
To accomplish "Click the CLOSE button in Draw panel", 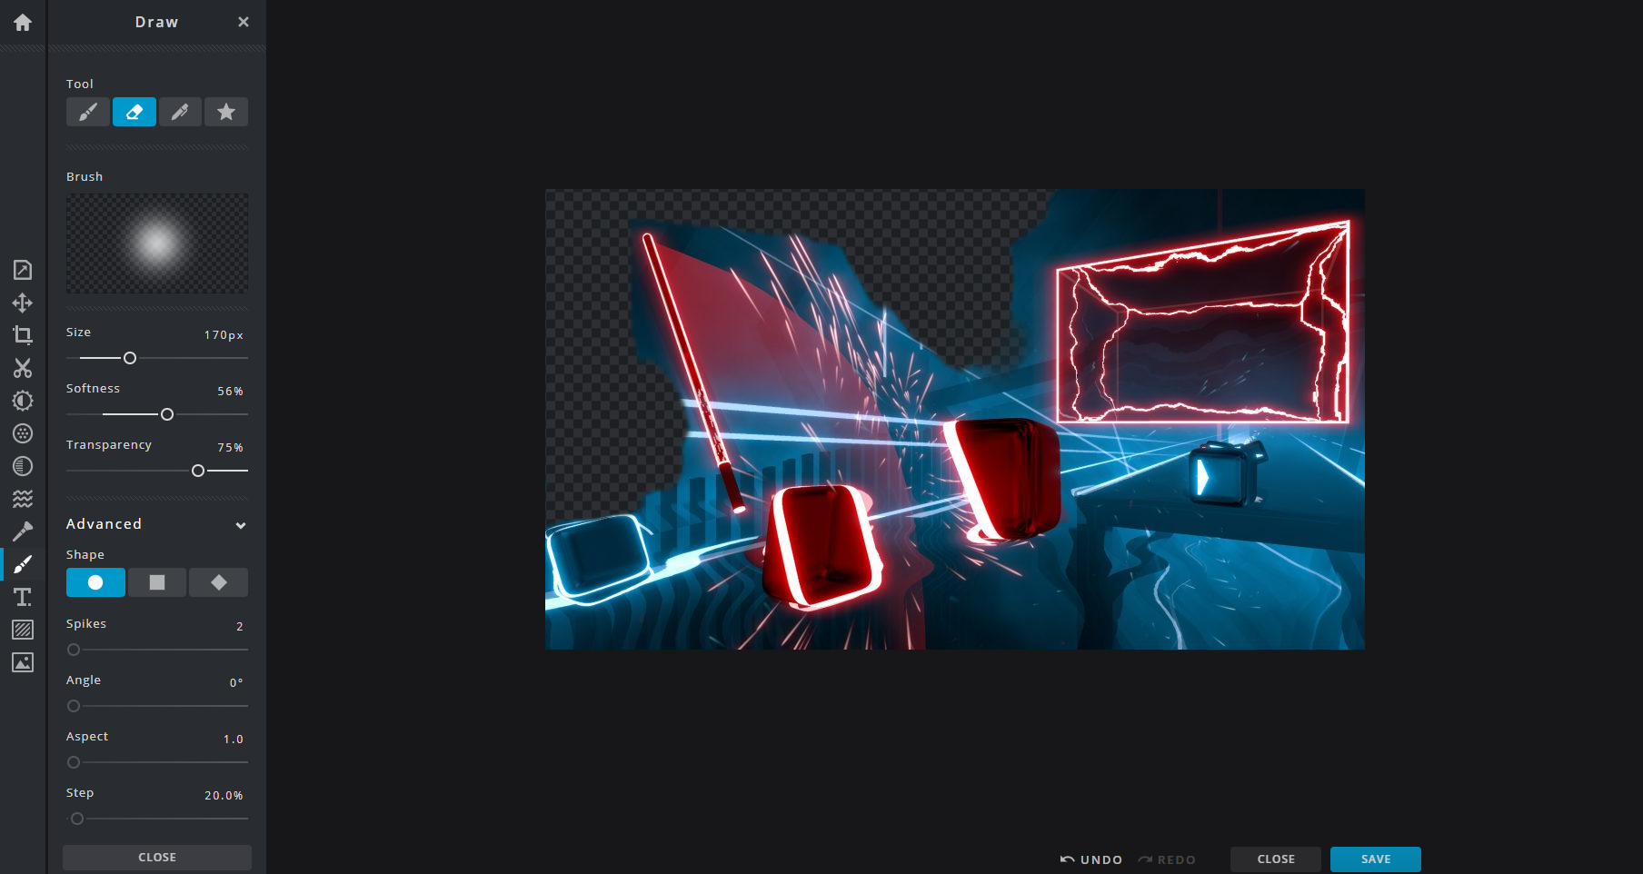I will coord(157,858).
